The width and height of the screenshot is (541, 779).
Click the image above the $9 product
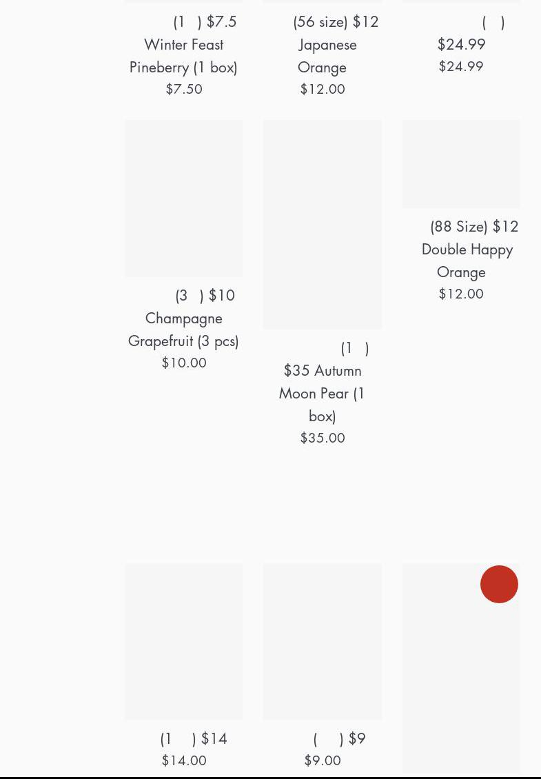323,641
